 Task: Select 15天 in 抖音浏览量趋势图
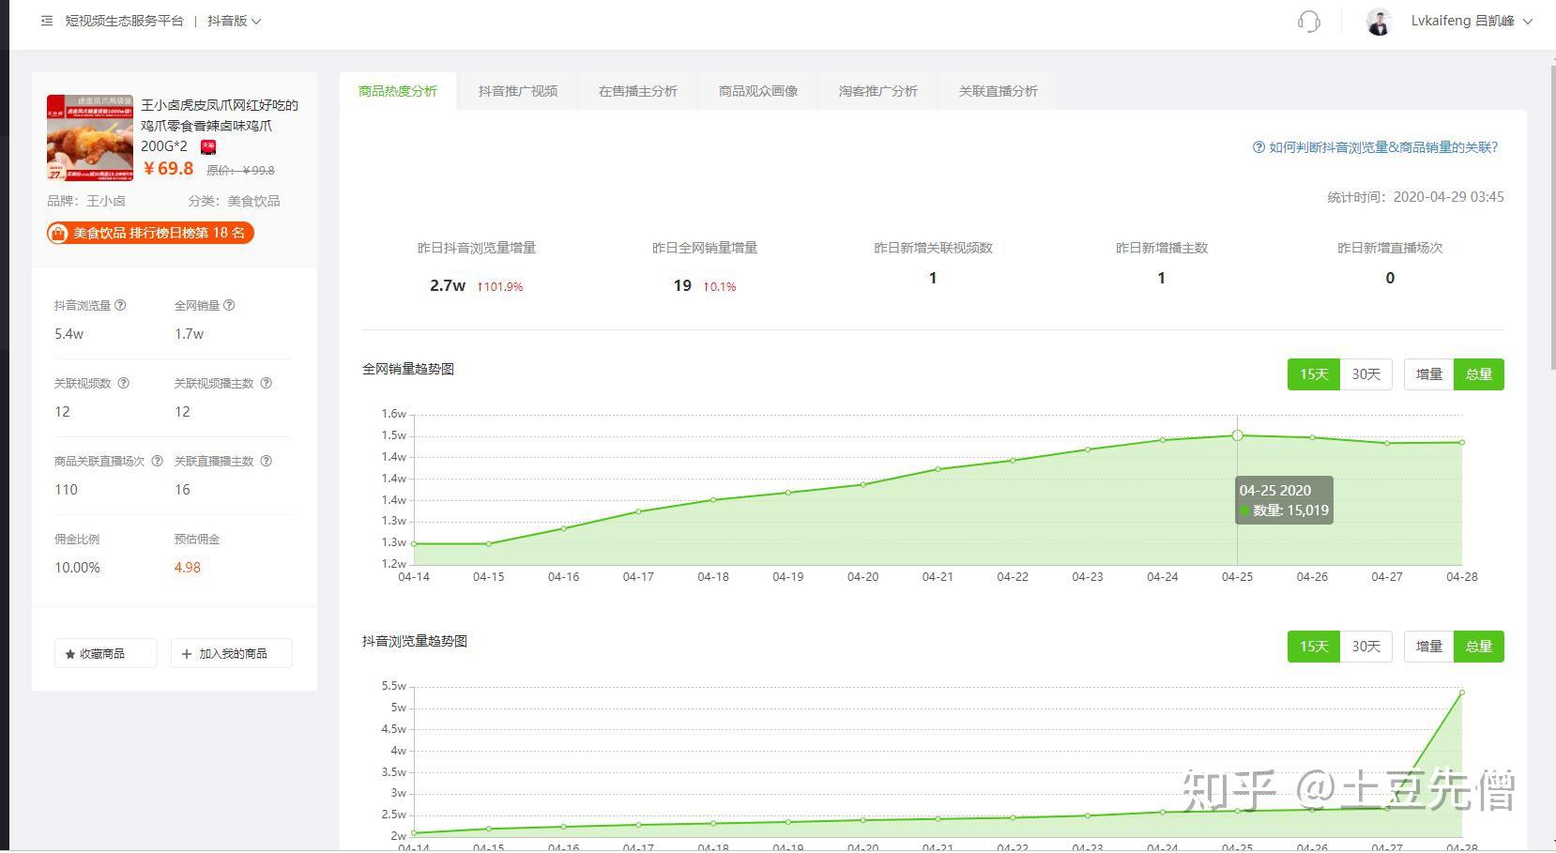1314,647
